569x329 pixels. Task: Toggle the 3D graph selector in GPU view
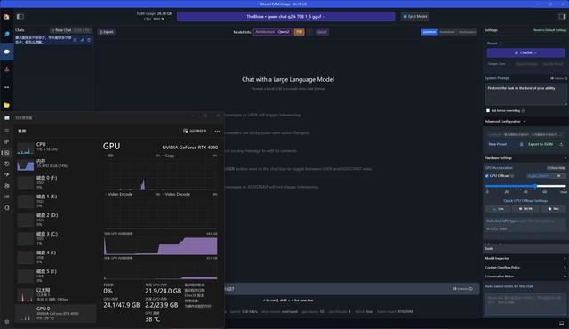click(x=109, y=156)
